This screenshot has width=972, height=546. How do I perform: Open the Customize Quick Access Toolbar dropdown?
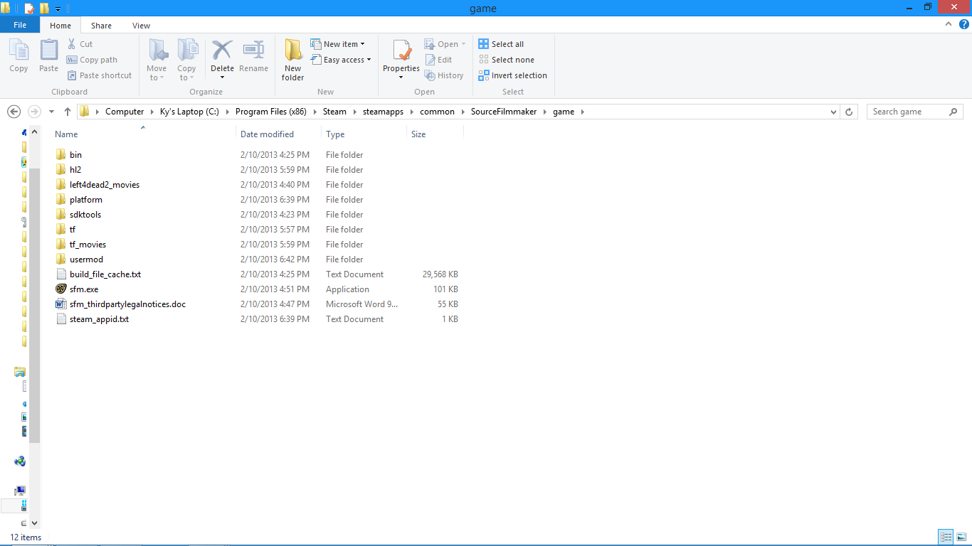58,9
